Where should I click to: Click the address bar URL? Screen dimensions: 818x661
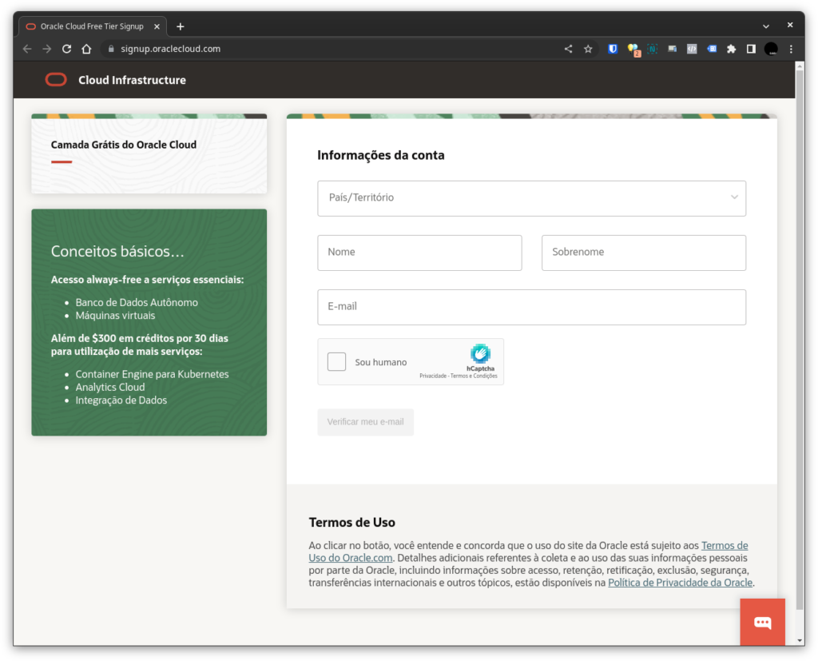point(171,49)
